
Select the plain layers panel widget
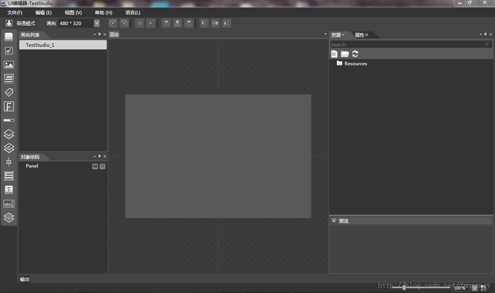coord(9,134)
